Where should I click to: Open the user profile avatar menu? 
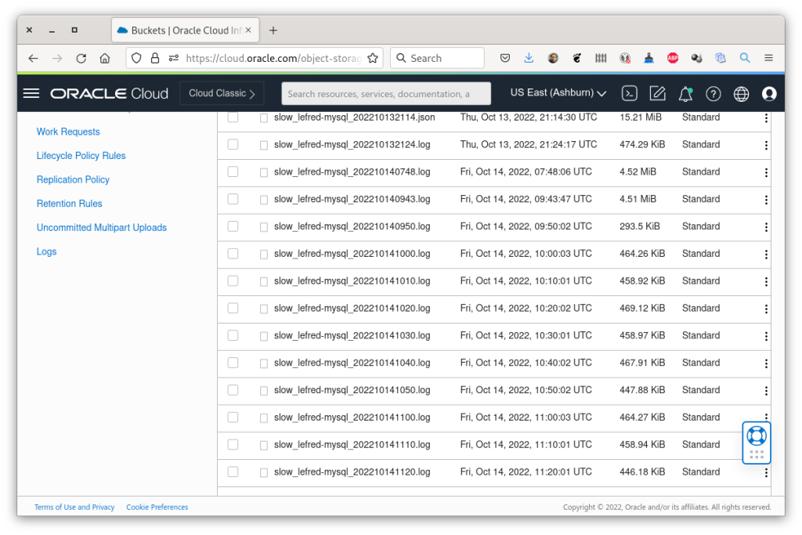click(769, 93)
